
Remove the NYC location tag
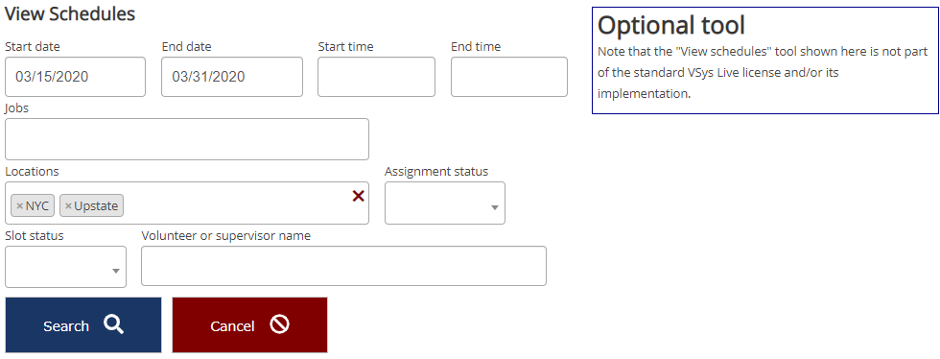pos(20,206)
